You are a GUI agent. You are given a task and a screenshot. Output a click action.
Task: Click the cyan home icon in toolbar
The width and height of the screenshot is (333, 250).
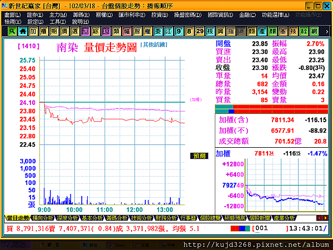coord(23,32)
